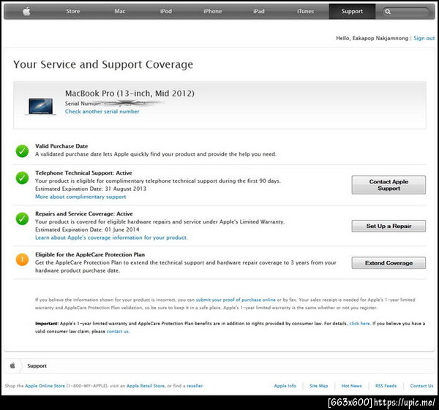
Task: Click the Sign out link
Action: (x=424, y=38)
